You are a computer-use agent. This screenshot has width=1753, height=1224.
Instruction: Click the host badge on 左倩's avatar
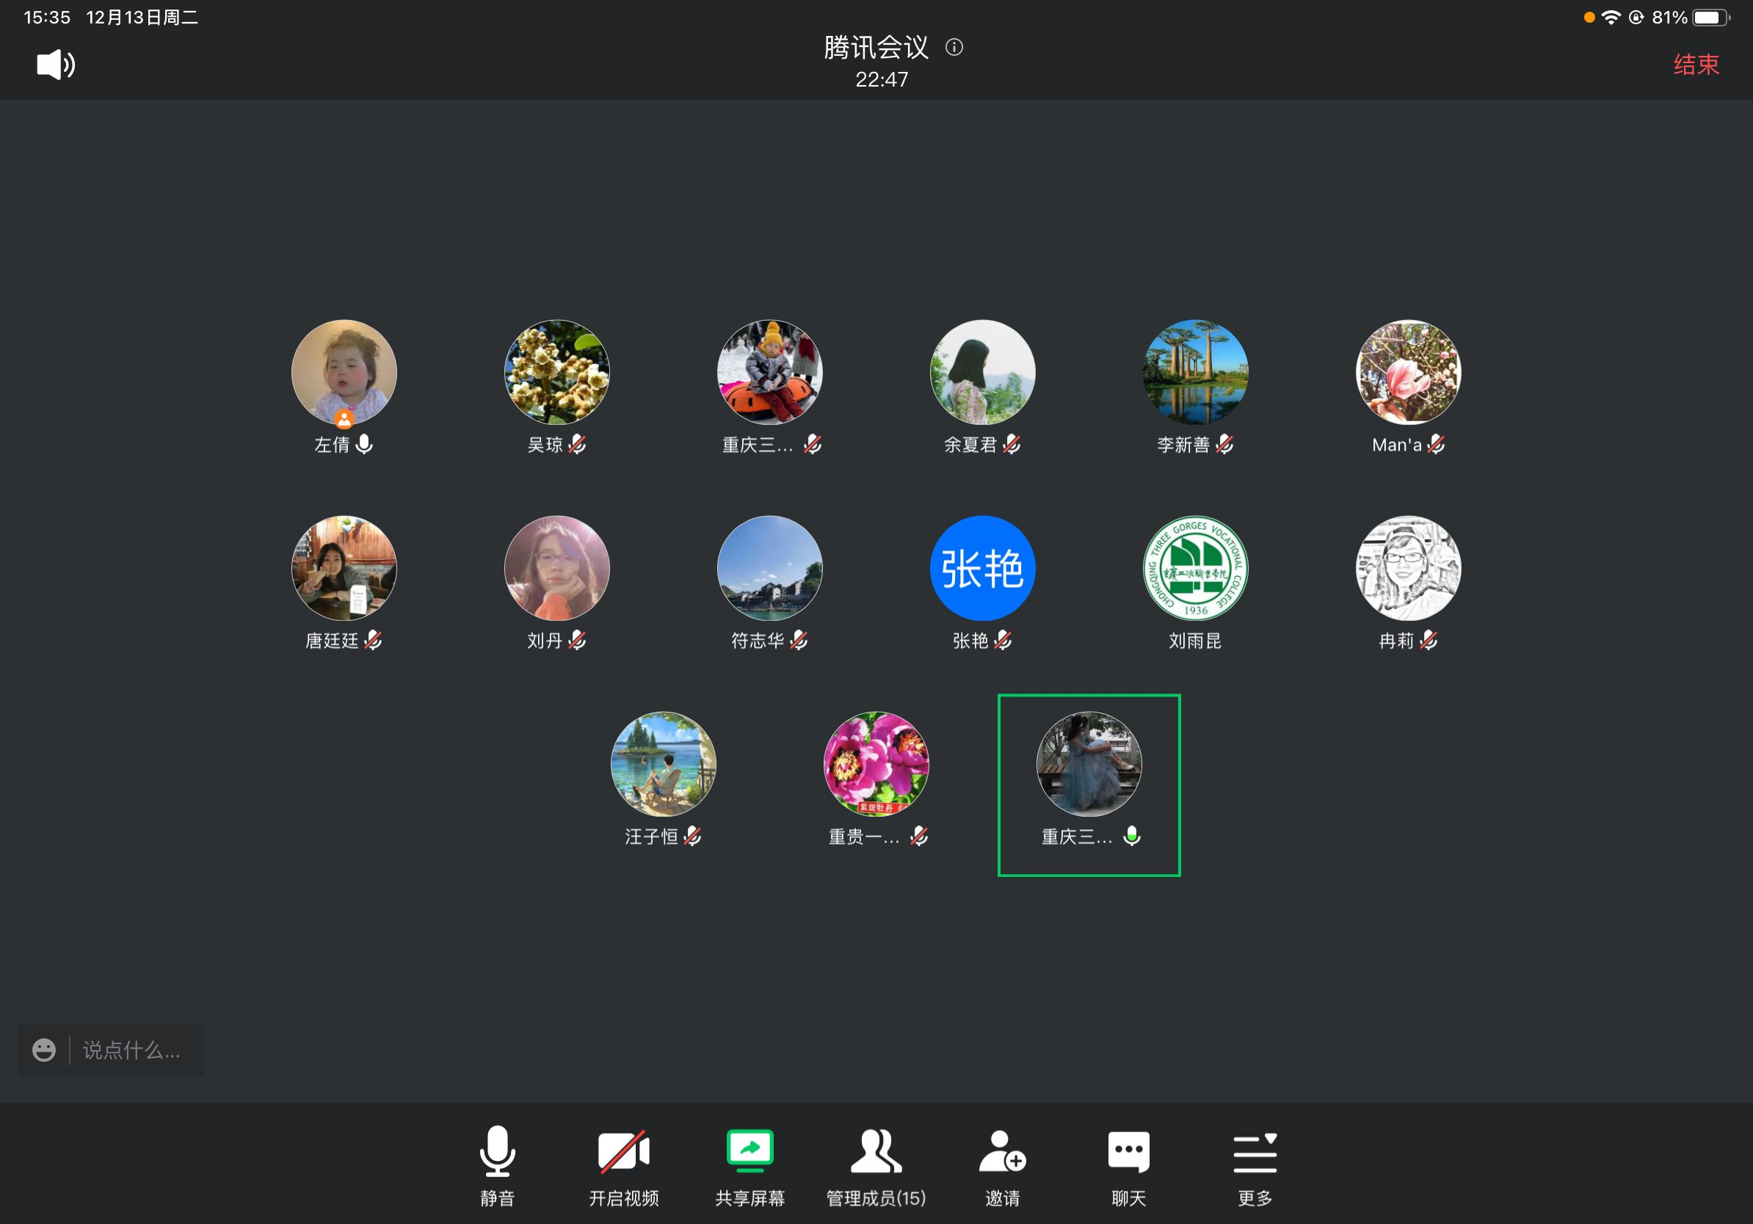coord(344,418)
